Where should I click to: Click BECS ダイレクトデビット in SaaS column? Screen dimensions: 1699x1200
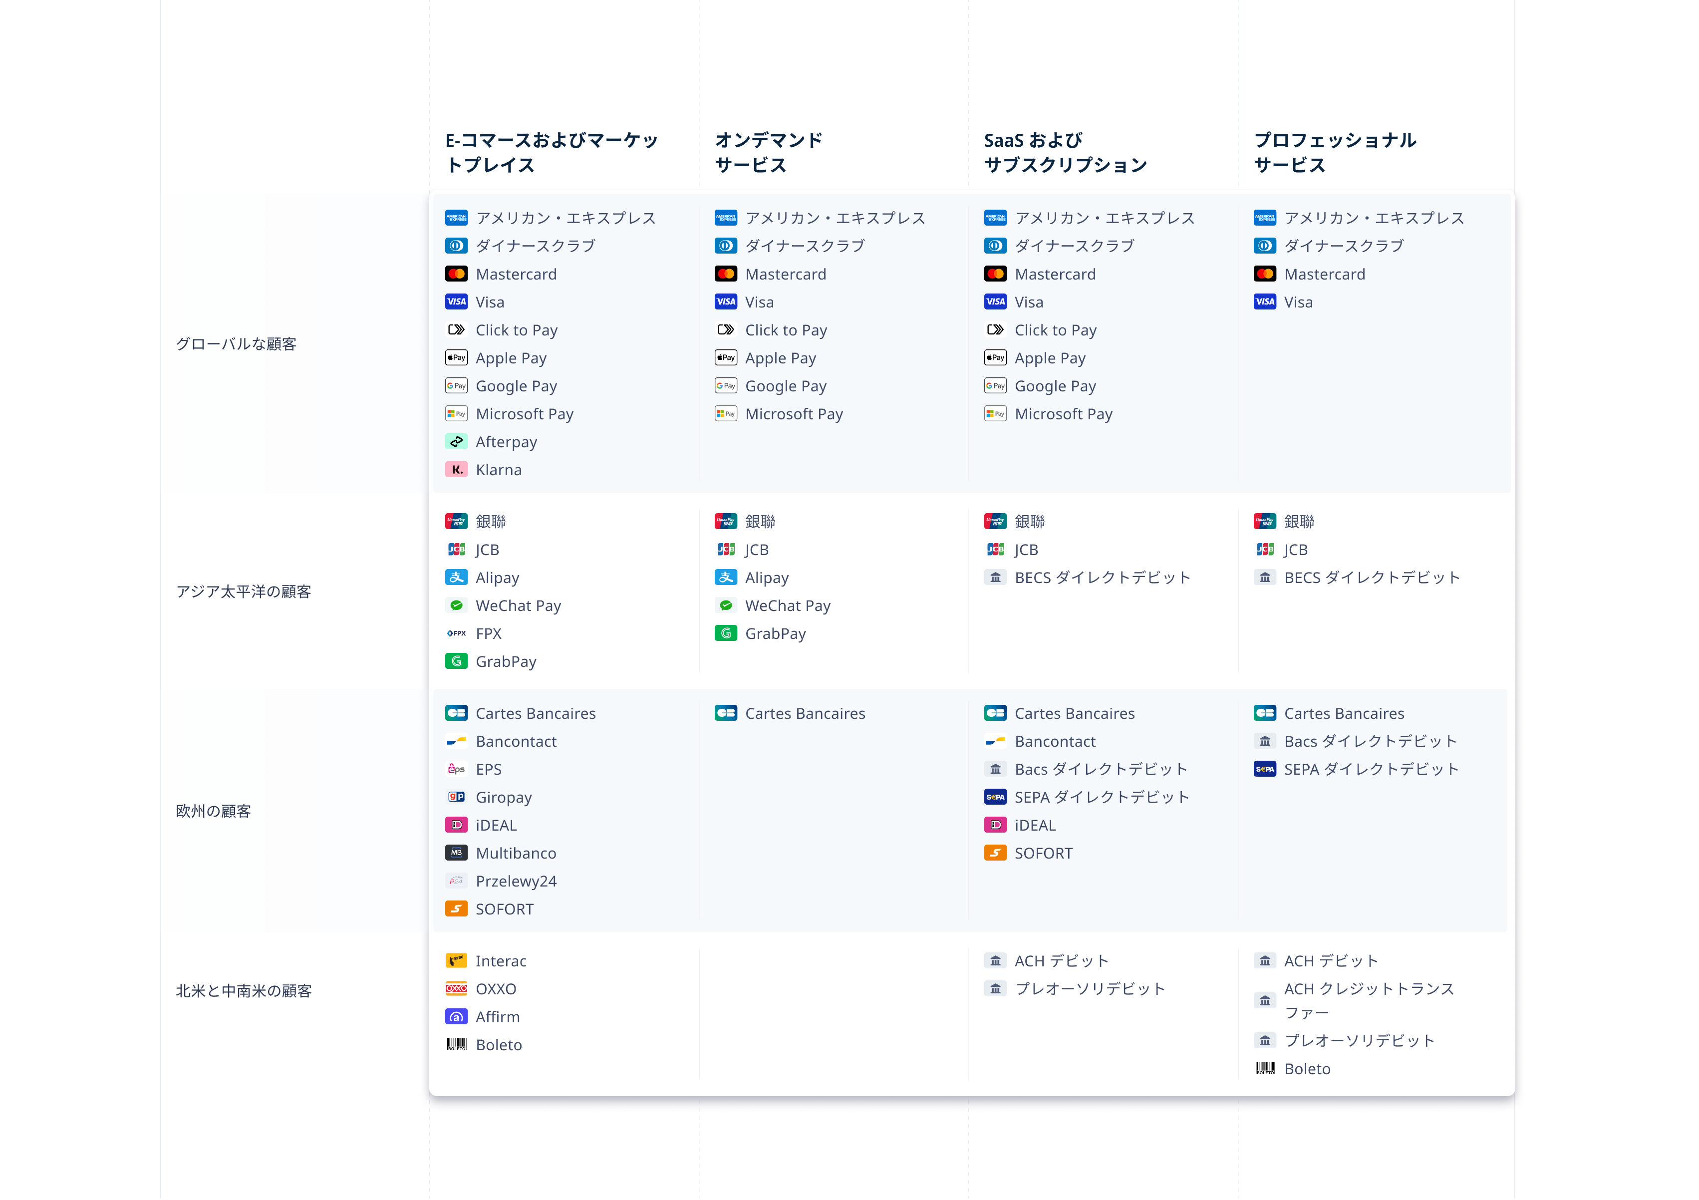point(1102,578)
